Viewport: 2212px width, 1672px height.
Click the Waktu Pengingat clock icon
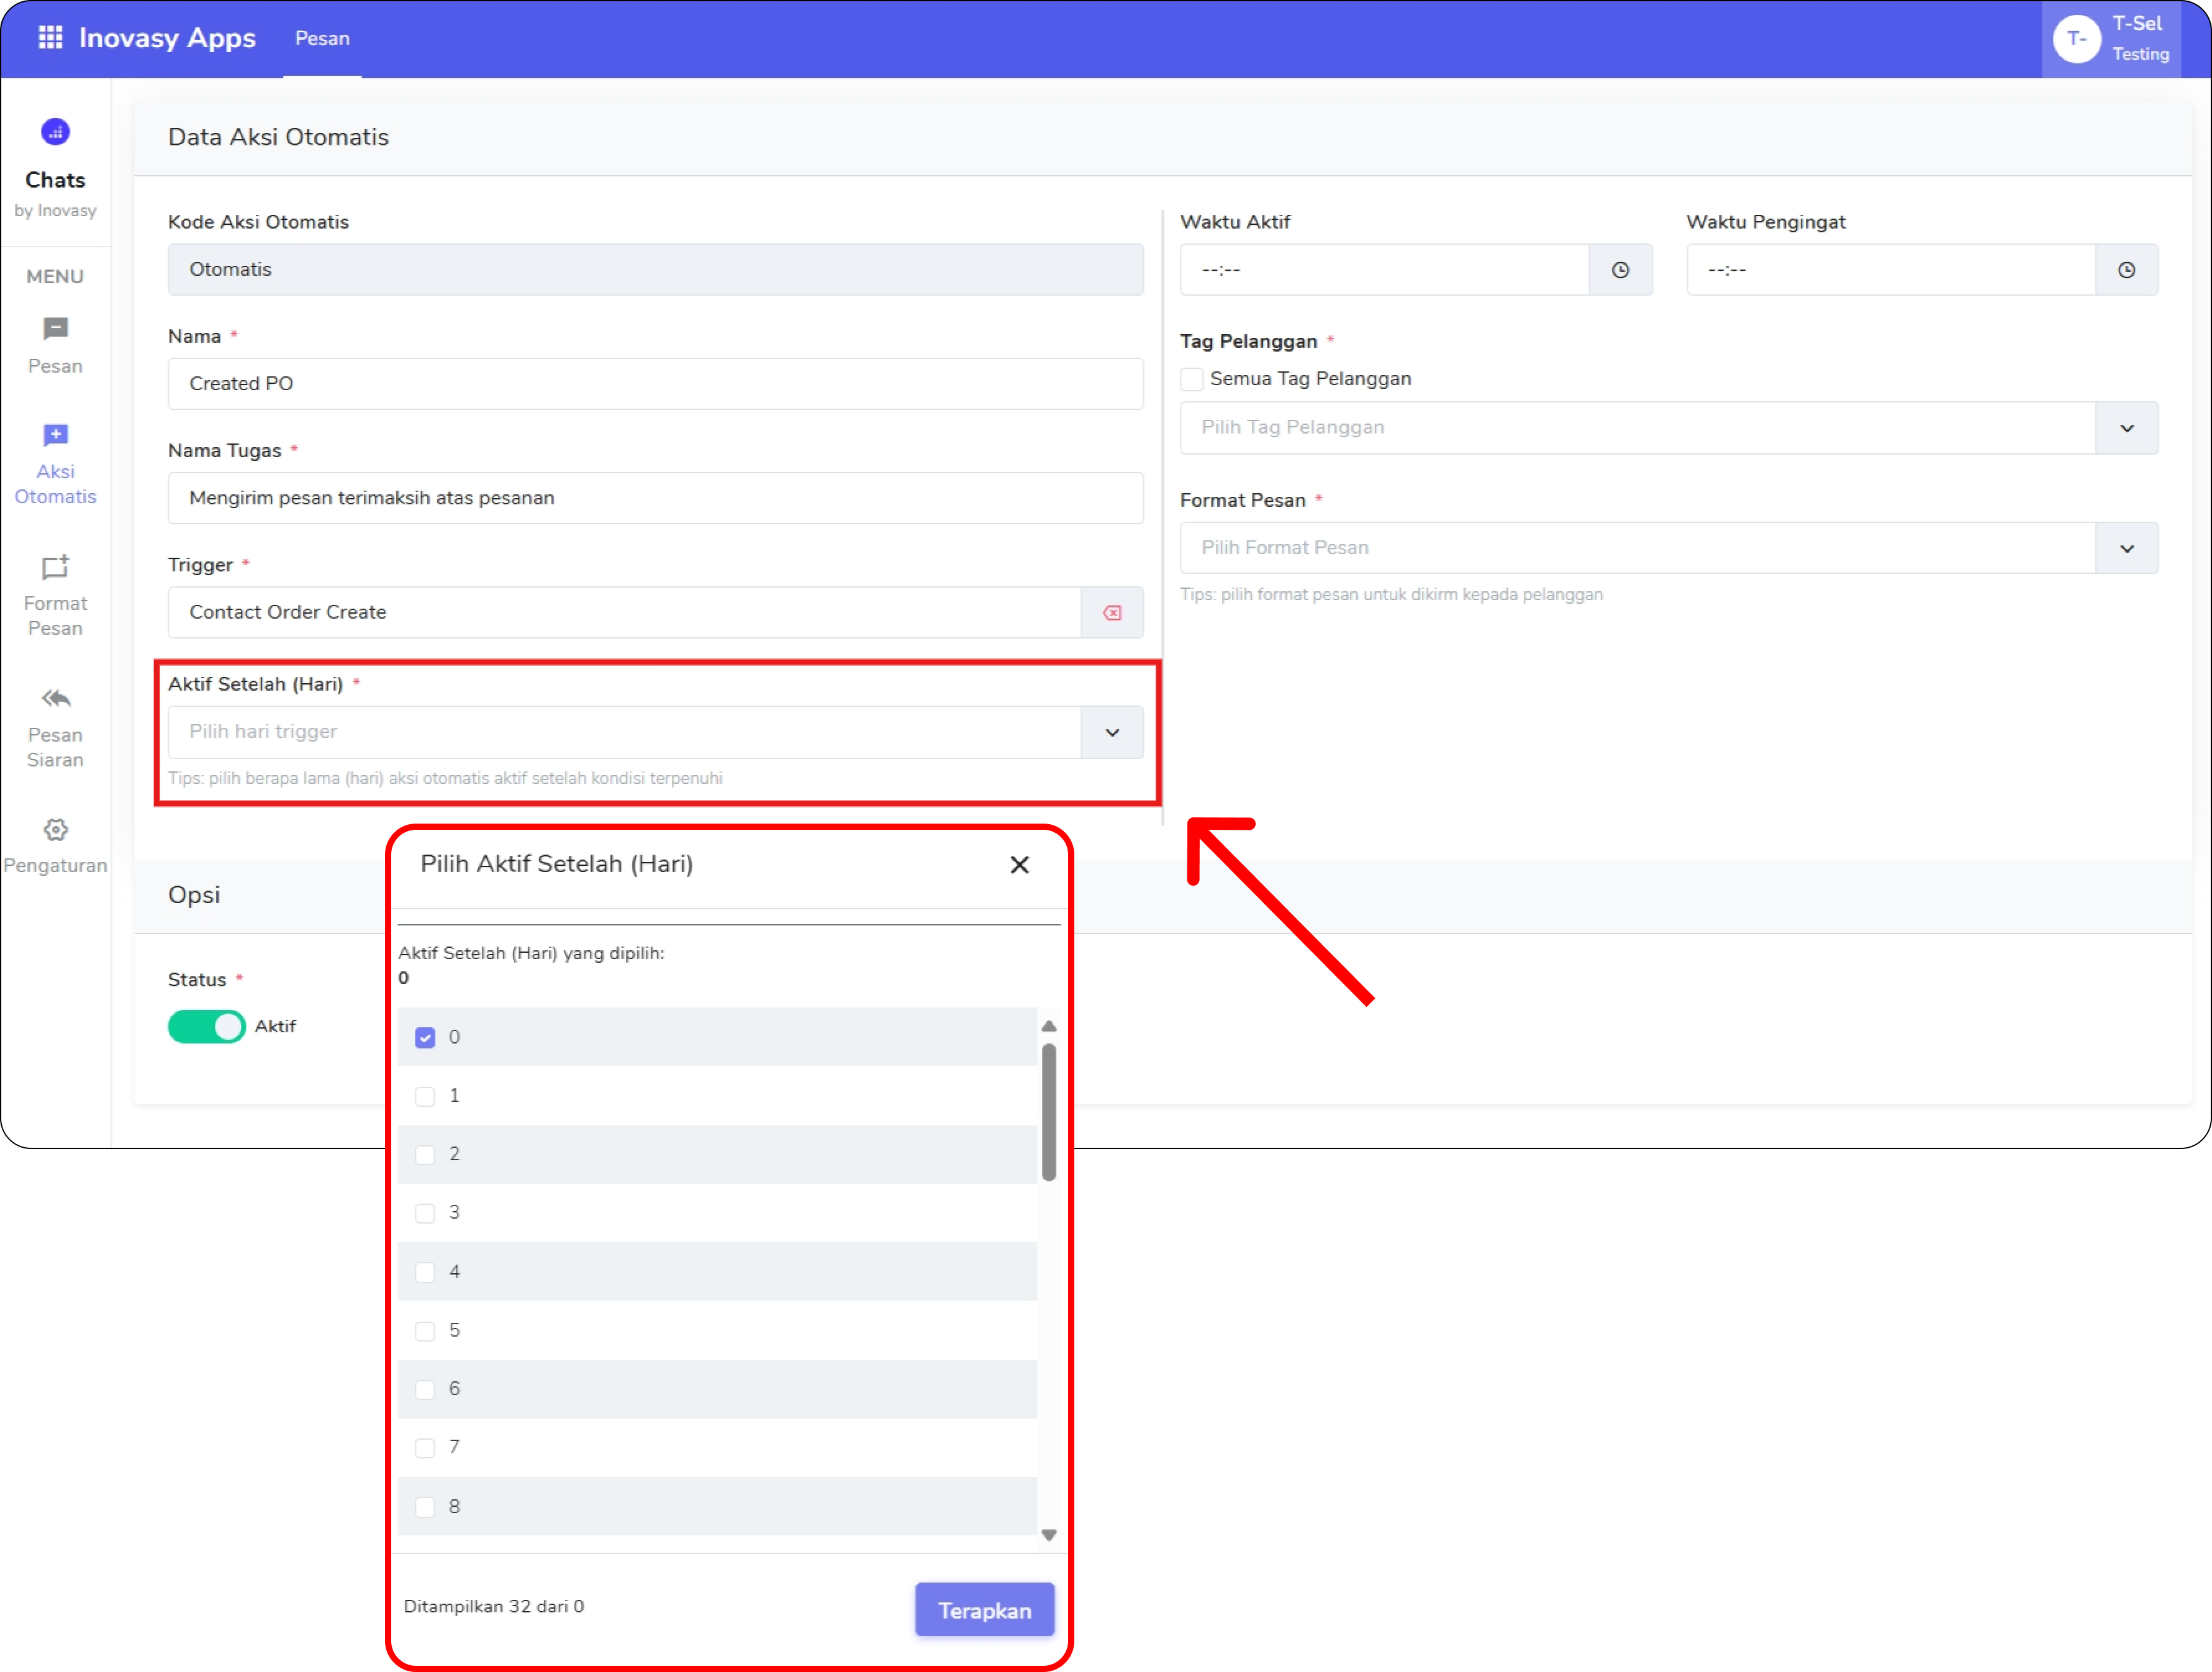2126,270
